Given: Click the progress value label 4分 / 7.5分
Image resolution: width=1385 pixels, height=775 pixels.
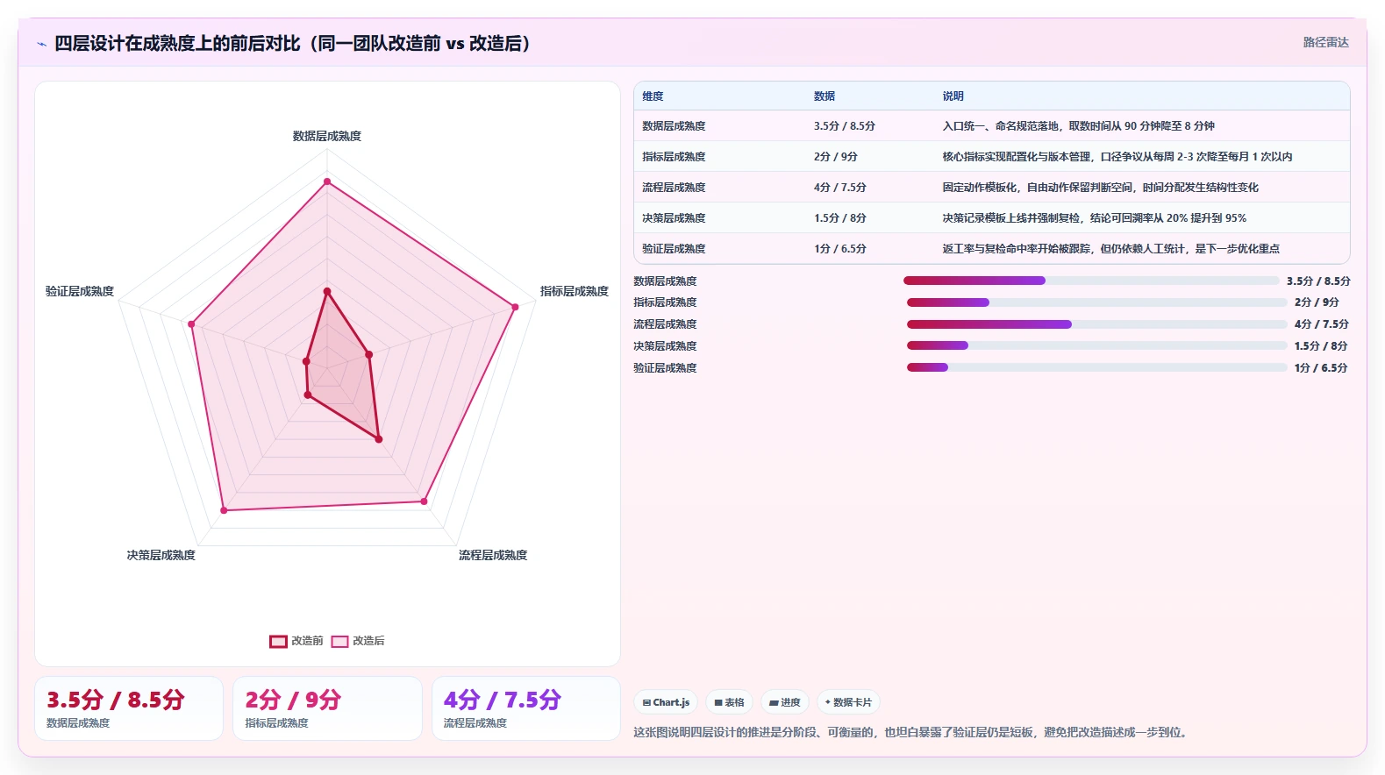Looking at the screenshot, I should [x=1322, y=324].
